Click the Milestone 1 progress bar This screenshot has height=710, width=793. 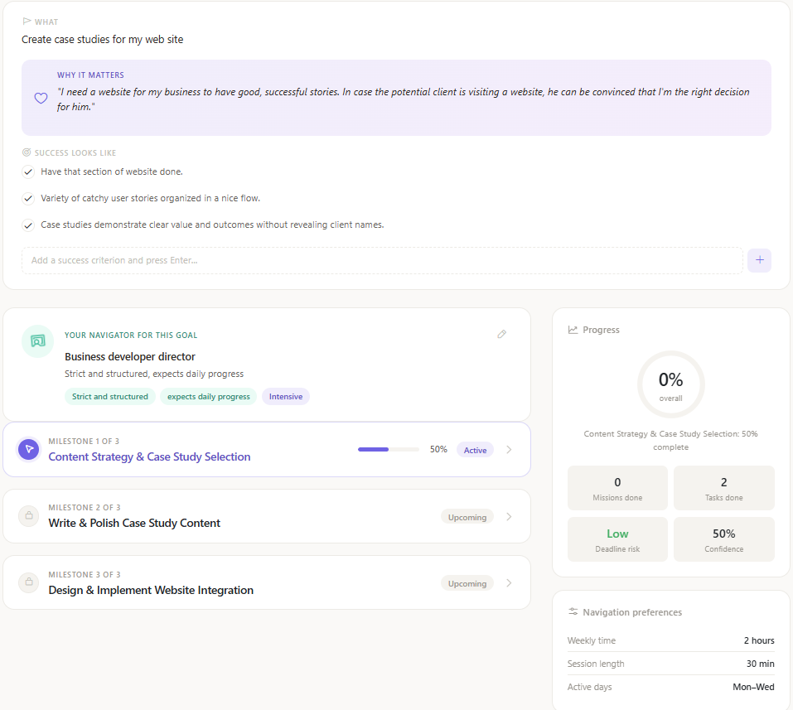point(389,450)
